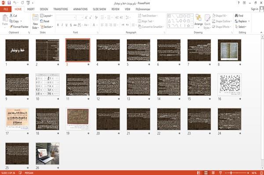
Task: Select slide 8 book image thumbnail
Action: click(229, 50)
